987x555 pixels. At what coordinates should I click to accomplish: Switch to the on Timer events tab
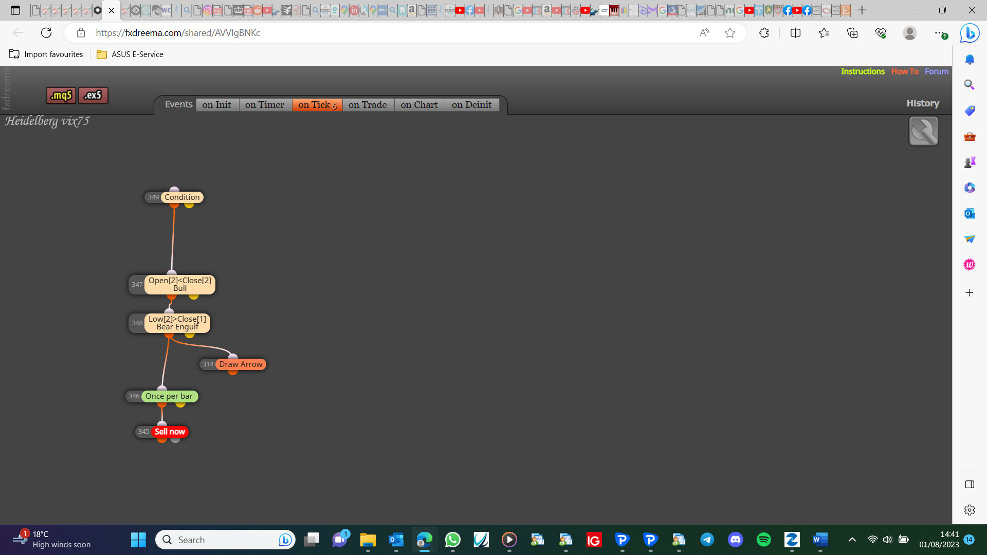265,105
